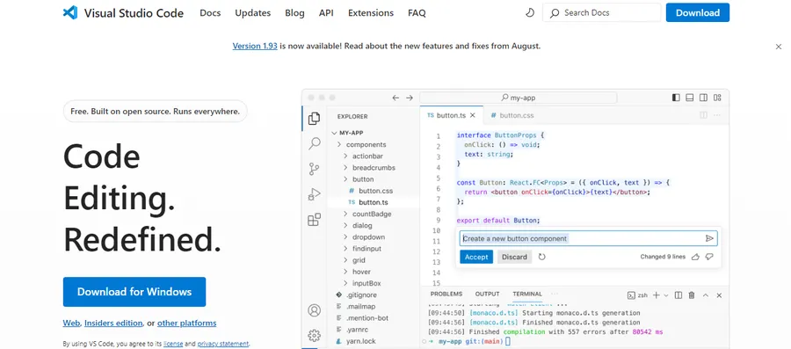Click the Accounts person icon

[314, 310]
